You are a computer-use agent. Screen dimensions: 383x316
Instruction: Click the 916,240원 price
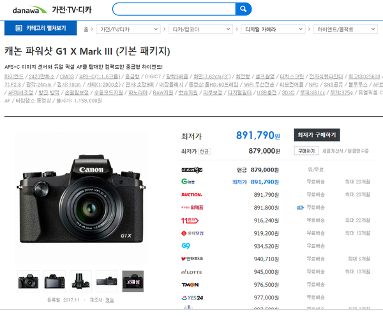266,220
